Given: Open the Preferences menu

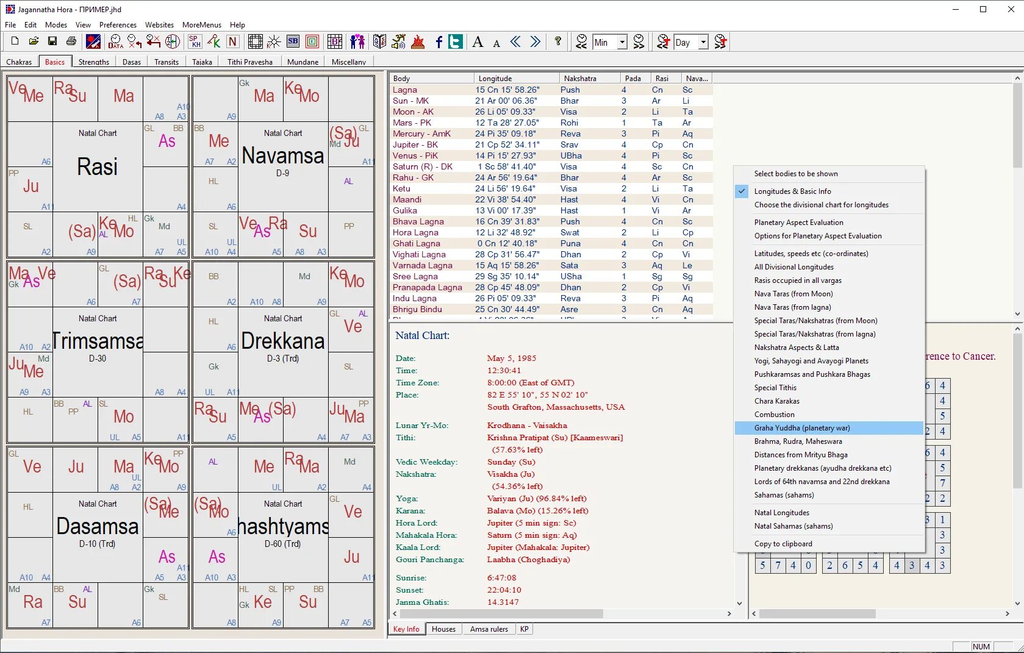Looking at the screenshot, I should (118, 25).
